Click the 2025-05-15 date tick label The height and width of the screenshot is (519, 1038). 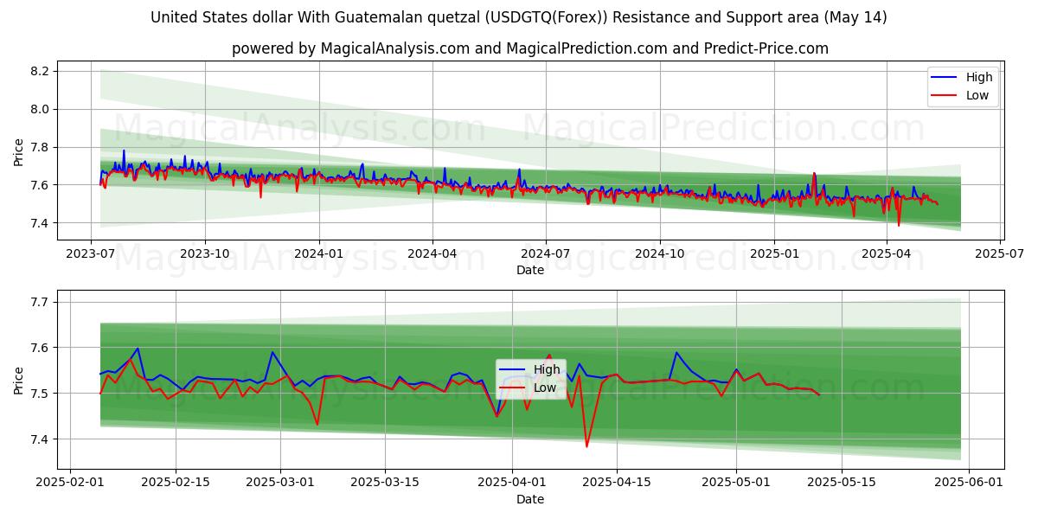click(843, 483)
